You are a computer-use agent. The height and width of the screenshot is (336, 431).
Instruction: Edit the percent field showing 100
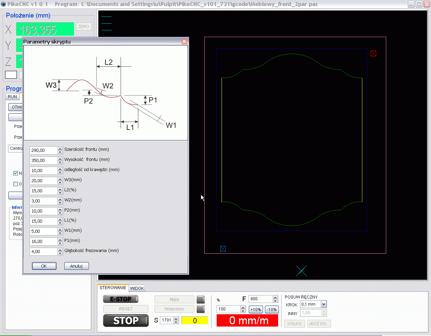229,309
